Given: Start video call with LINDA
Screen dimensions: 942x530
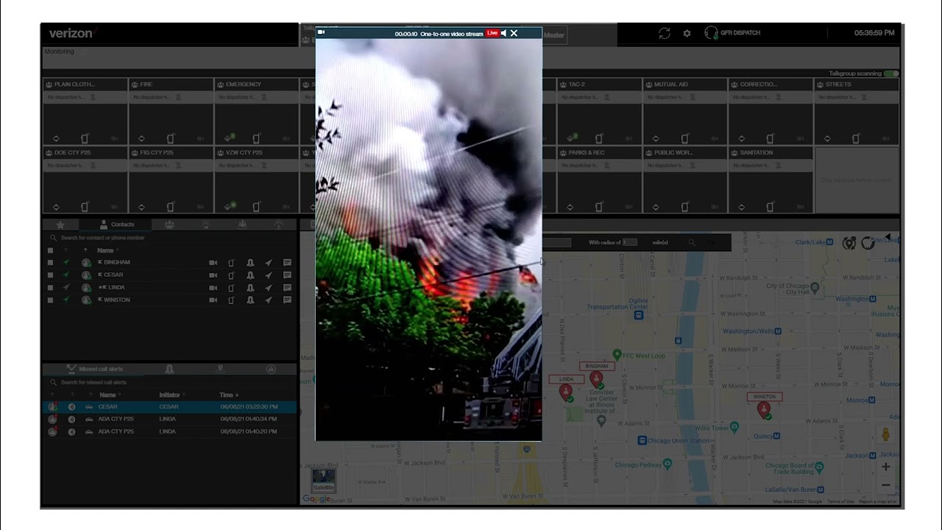Looking at the screenshot, I should click(213, 288).
